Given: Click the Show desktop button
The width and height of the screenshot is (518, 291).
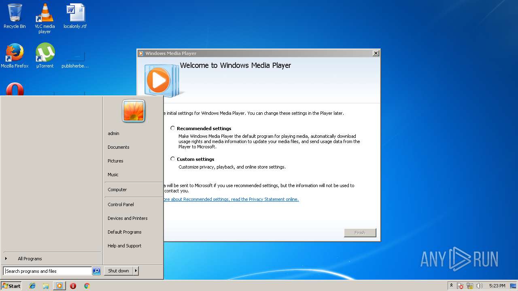Looking at the screenshot, I should point(513,286).
